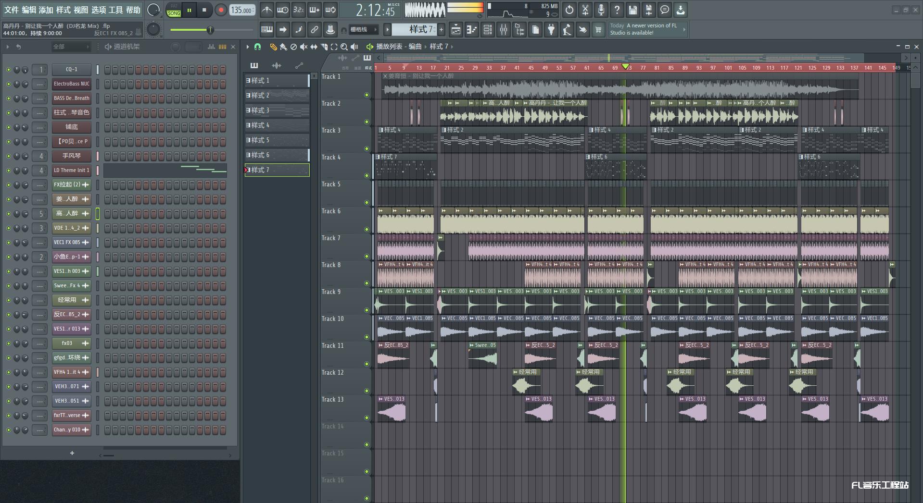Mute Track 1 in playlist
The height and width of the screenshot is (503, 923).
click(367, 95)
